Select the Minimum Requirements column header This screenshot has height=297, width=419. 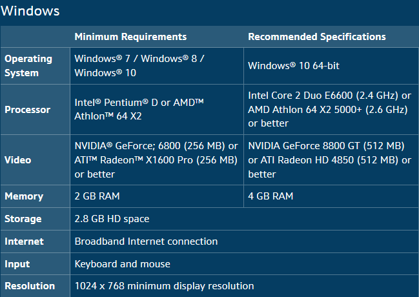point(130,37)
